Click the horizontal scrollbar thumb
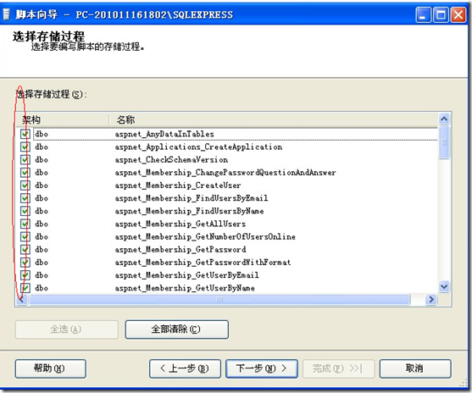Image resolution: width=472 pixels, height=393 pixels. [219, 300]
